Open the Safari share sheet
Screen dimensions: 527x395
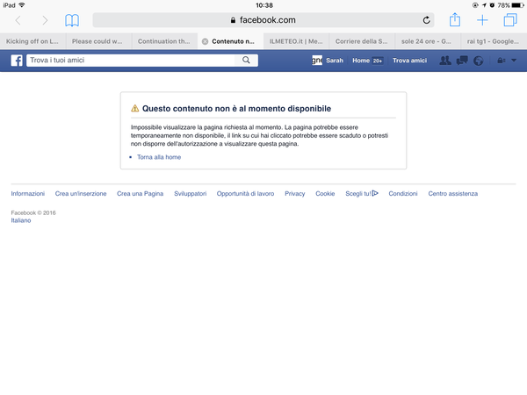click(454, 20)
